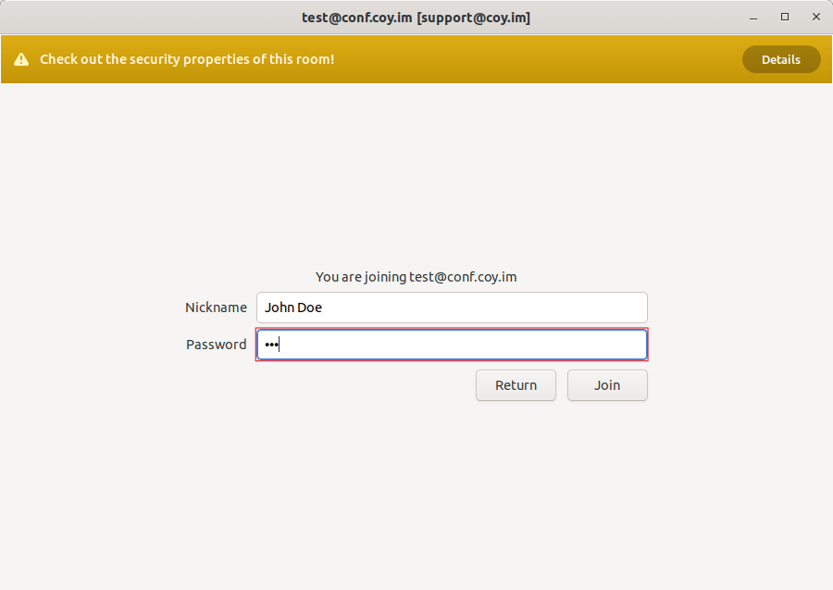The image size is (833, 590).
Task: Click the empty right end of Nickname field
Action: point(611,308)
